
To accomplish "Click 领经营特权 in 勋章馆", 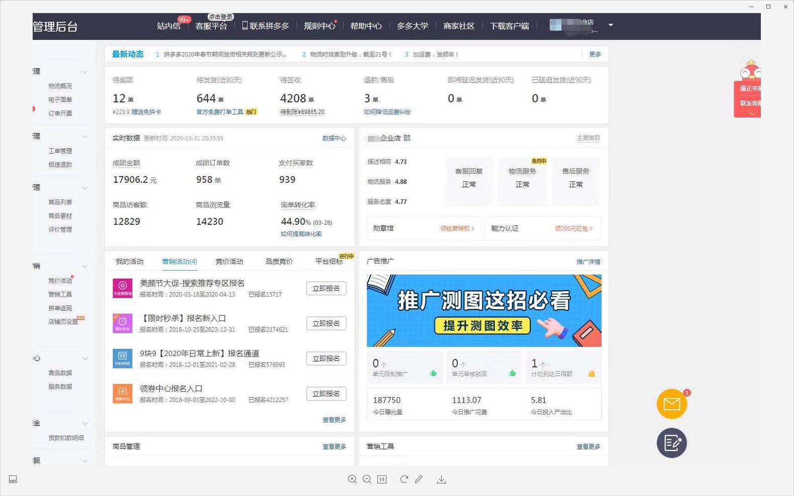I will [x=457, y=228].
